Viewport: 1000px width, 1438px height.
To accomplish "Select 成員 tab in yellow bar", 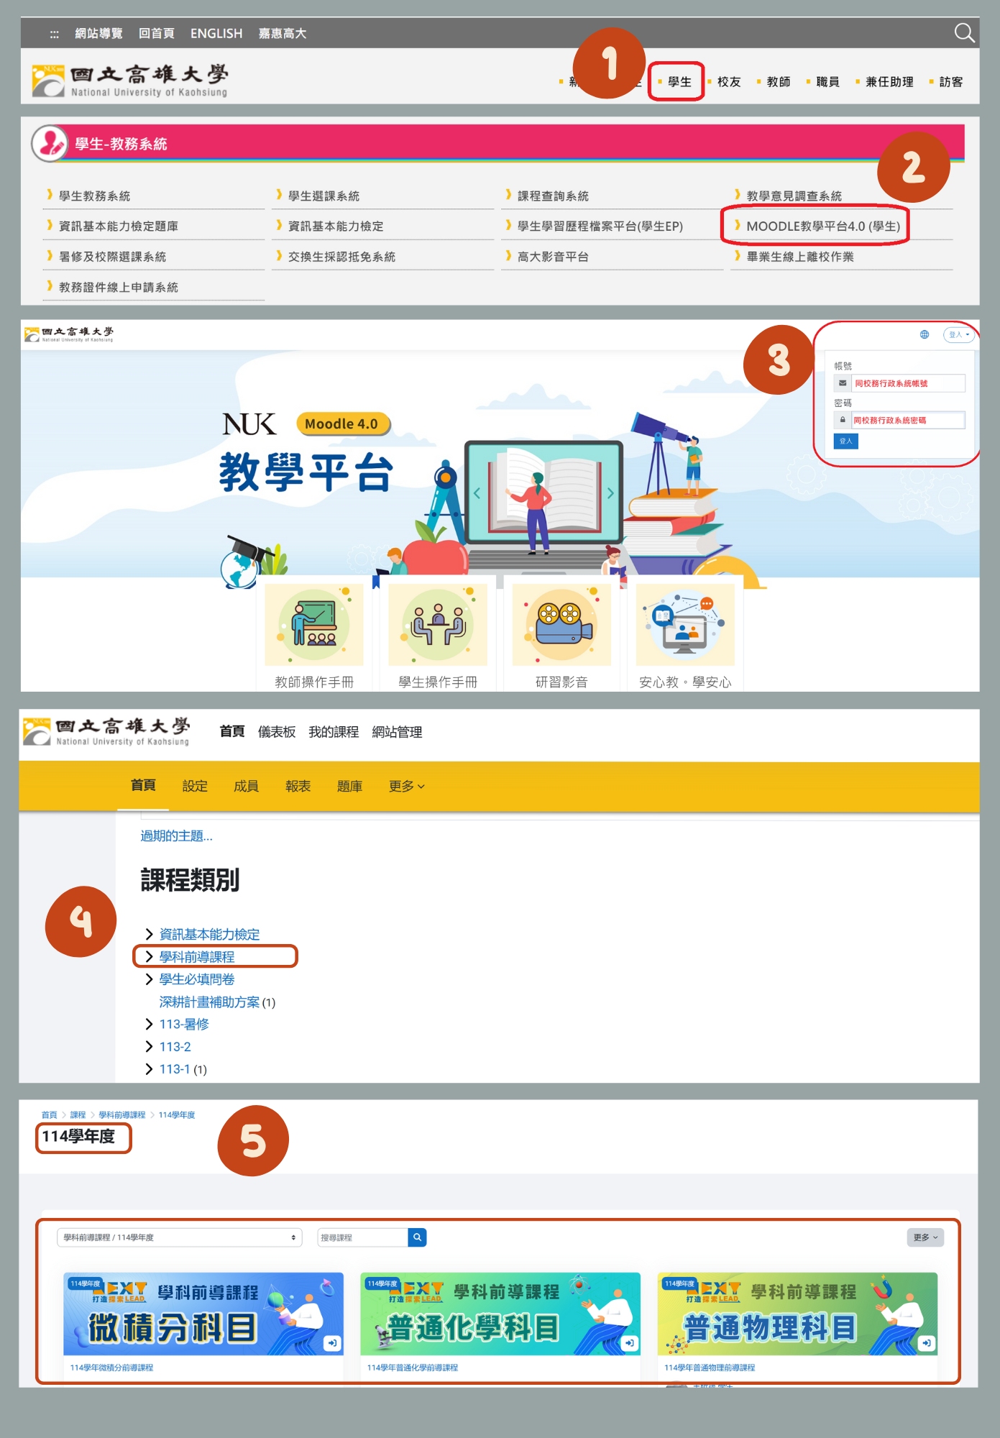I will tap(246, 786).
